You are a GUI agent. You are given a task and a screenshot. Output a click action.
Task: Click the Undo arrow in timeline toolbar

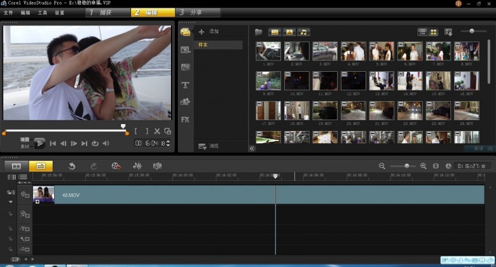pyautogui.click(x=72, y=166)
